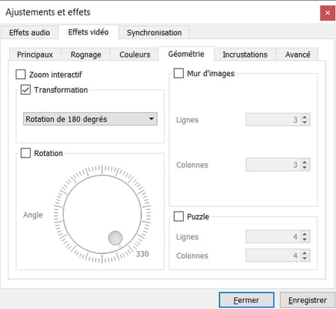Go to the Rognage sub-tab
The image size is (336, 309).
tap(86, 54)
